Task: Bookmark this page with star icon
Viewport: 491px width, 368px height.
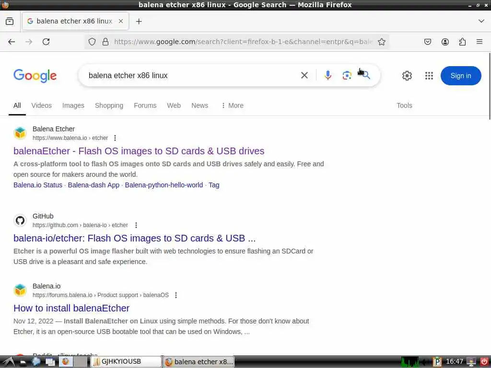Action: (x=381, y=42)
